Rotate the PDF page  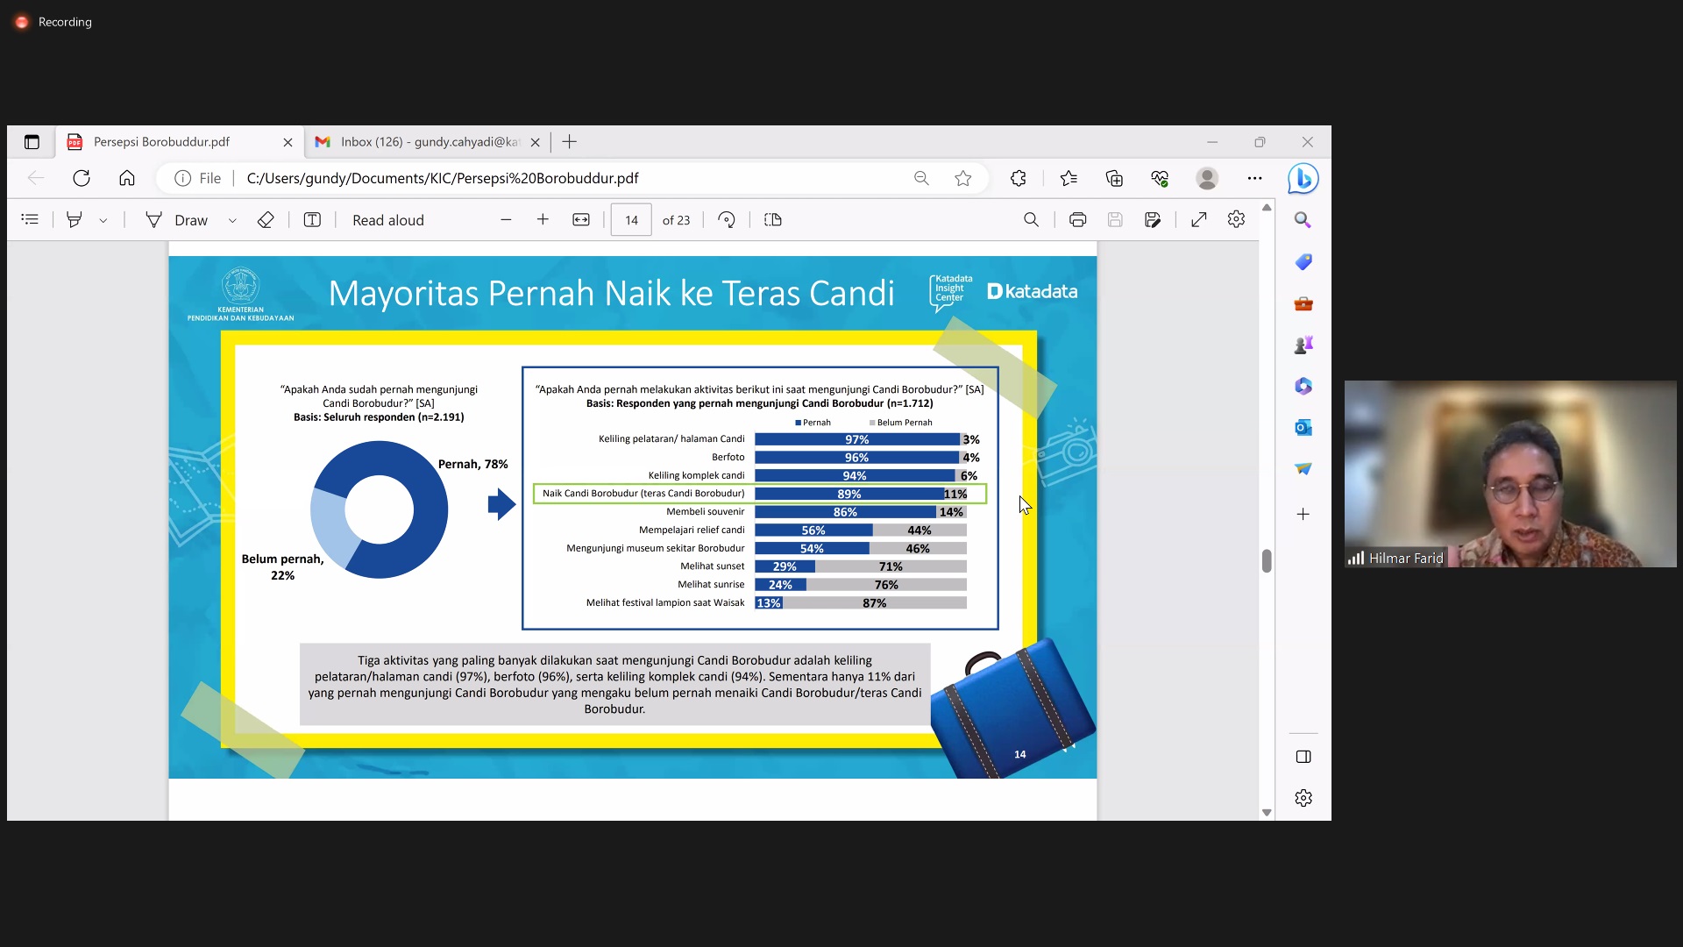[x=727, y=220]
